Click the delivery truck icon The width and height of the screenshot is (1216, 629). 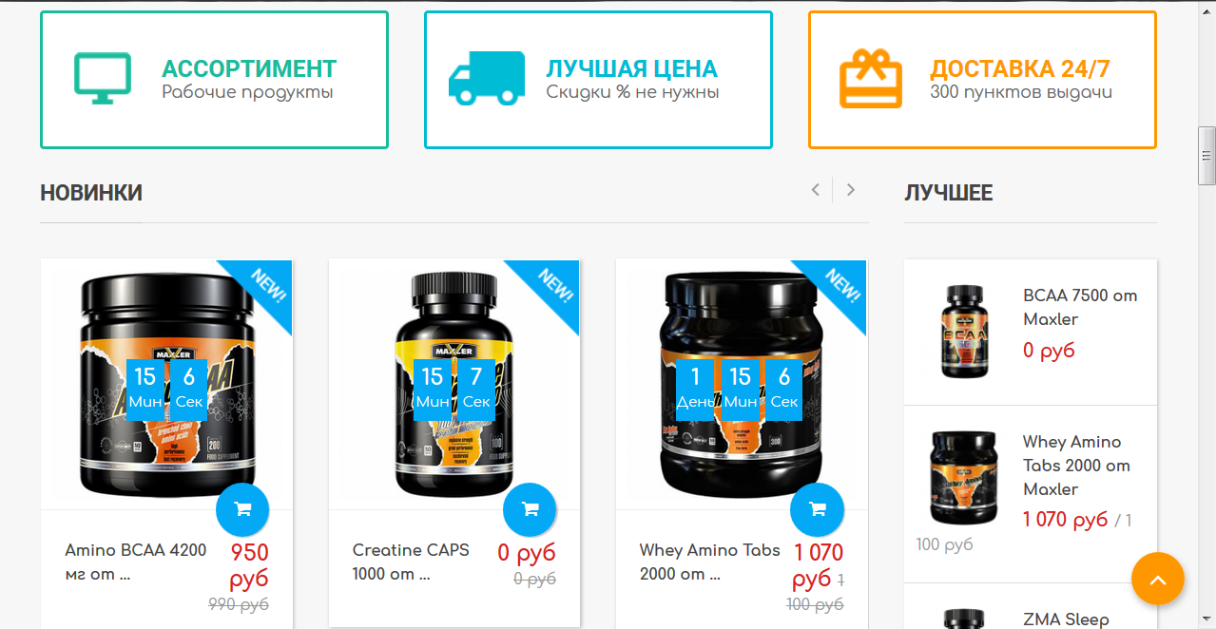pyautogui.click(x=487, y=78)
